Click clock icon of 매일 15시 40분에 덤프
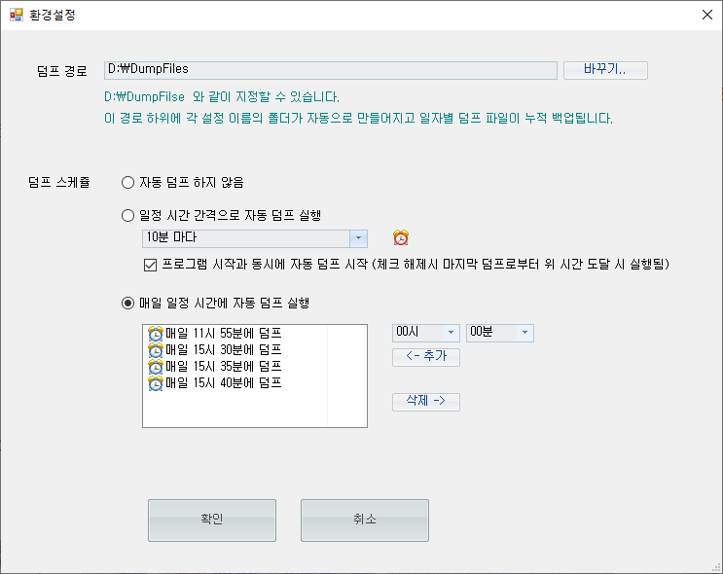The height and width of the screenshot is (574, 723). coord(156,383)
